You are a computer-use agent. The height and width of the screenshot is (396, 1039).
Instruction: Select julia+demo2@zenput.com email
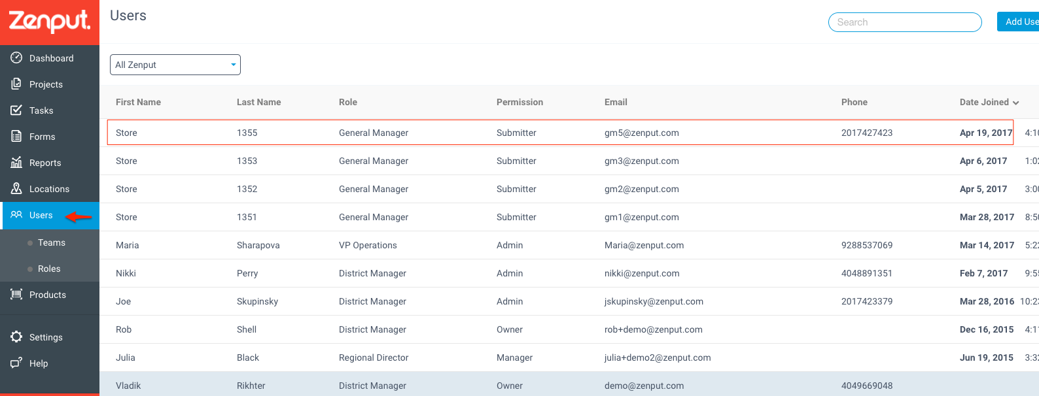pyautogui.click(x=658, y=357)
